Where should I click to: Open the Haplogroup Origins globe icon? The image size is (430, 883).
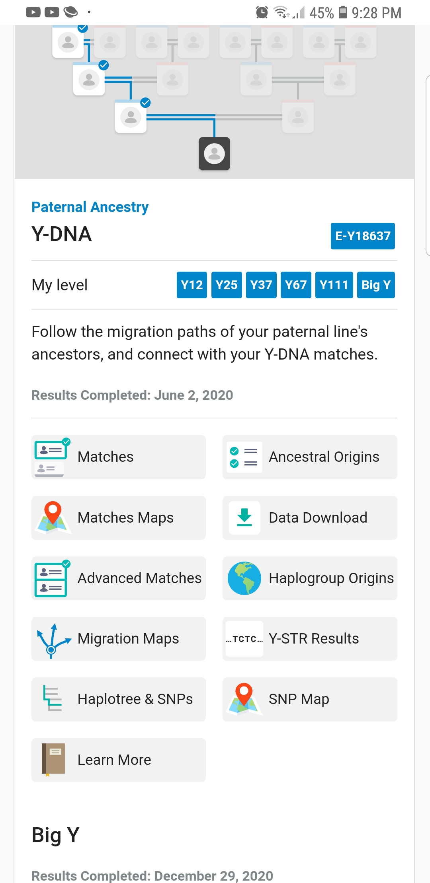coord(244,578)
